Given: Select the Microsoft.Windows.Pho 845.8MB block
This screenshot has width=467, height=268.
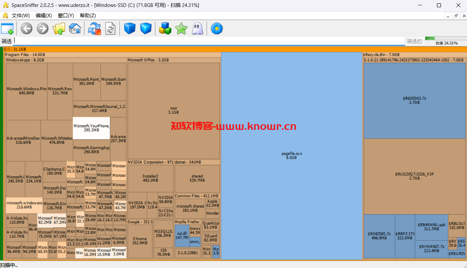Looking at the screenshot, I should pos(27,91).
